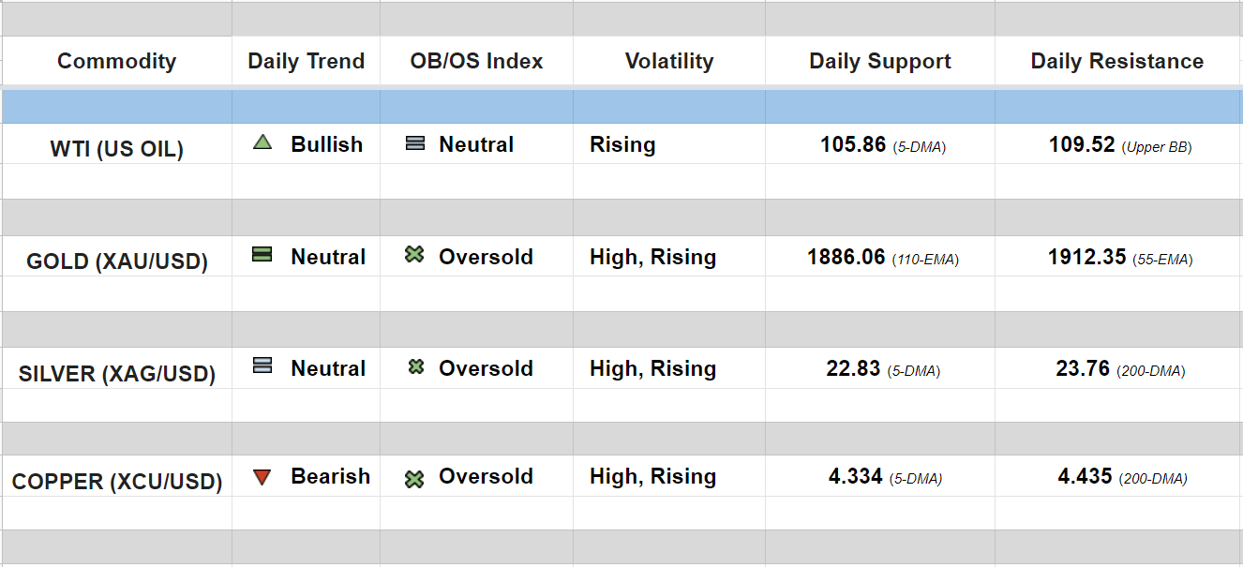Click the red bearish triangle icon for Copper
The width and height of the screenshot is (1243, 567).
tap(262, 477)
